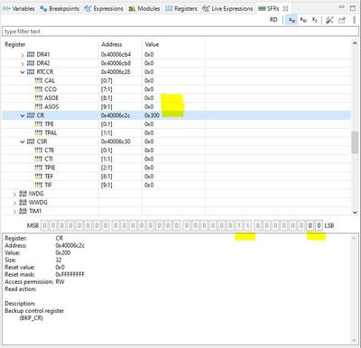Screen dimensions: 361x348
Task: Click the CCO bitfield icon
Action: click(x=38, y=89)
